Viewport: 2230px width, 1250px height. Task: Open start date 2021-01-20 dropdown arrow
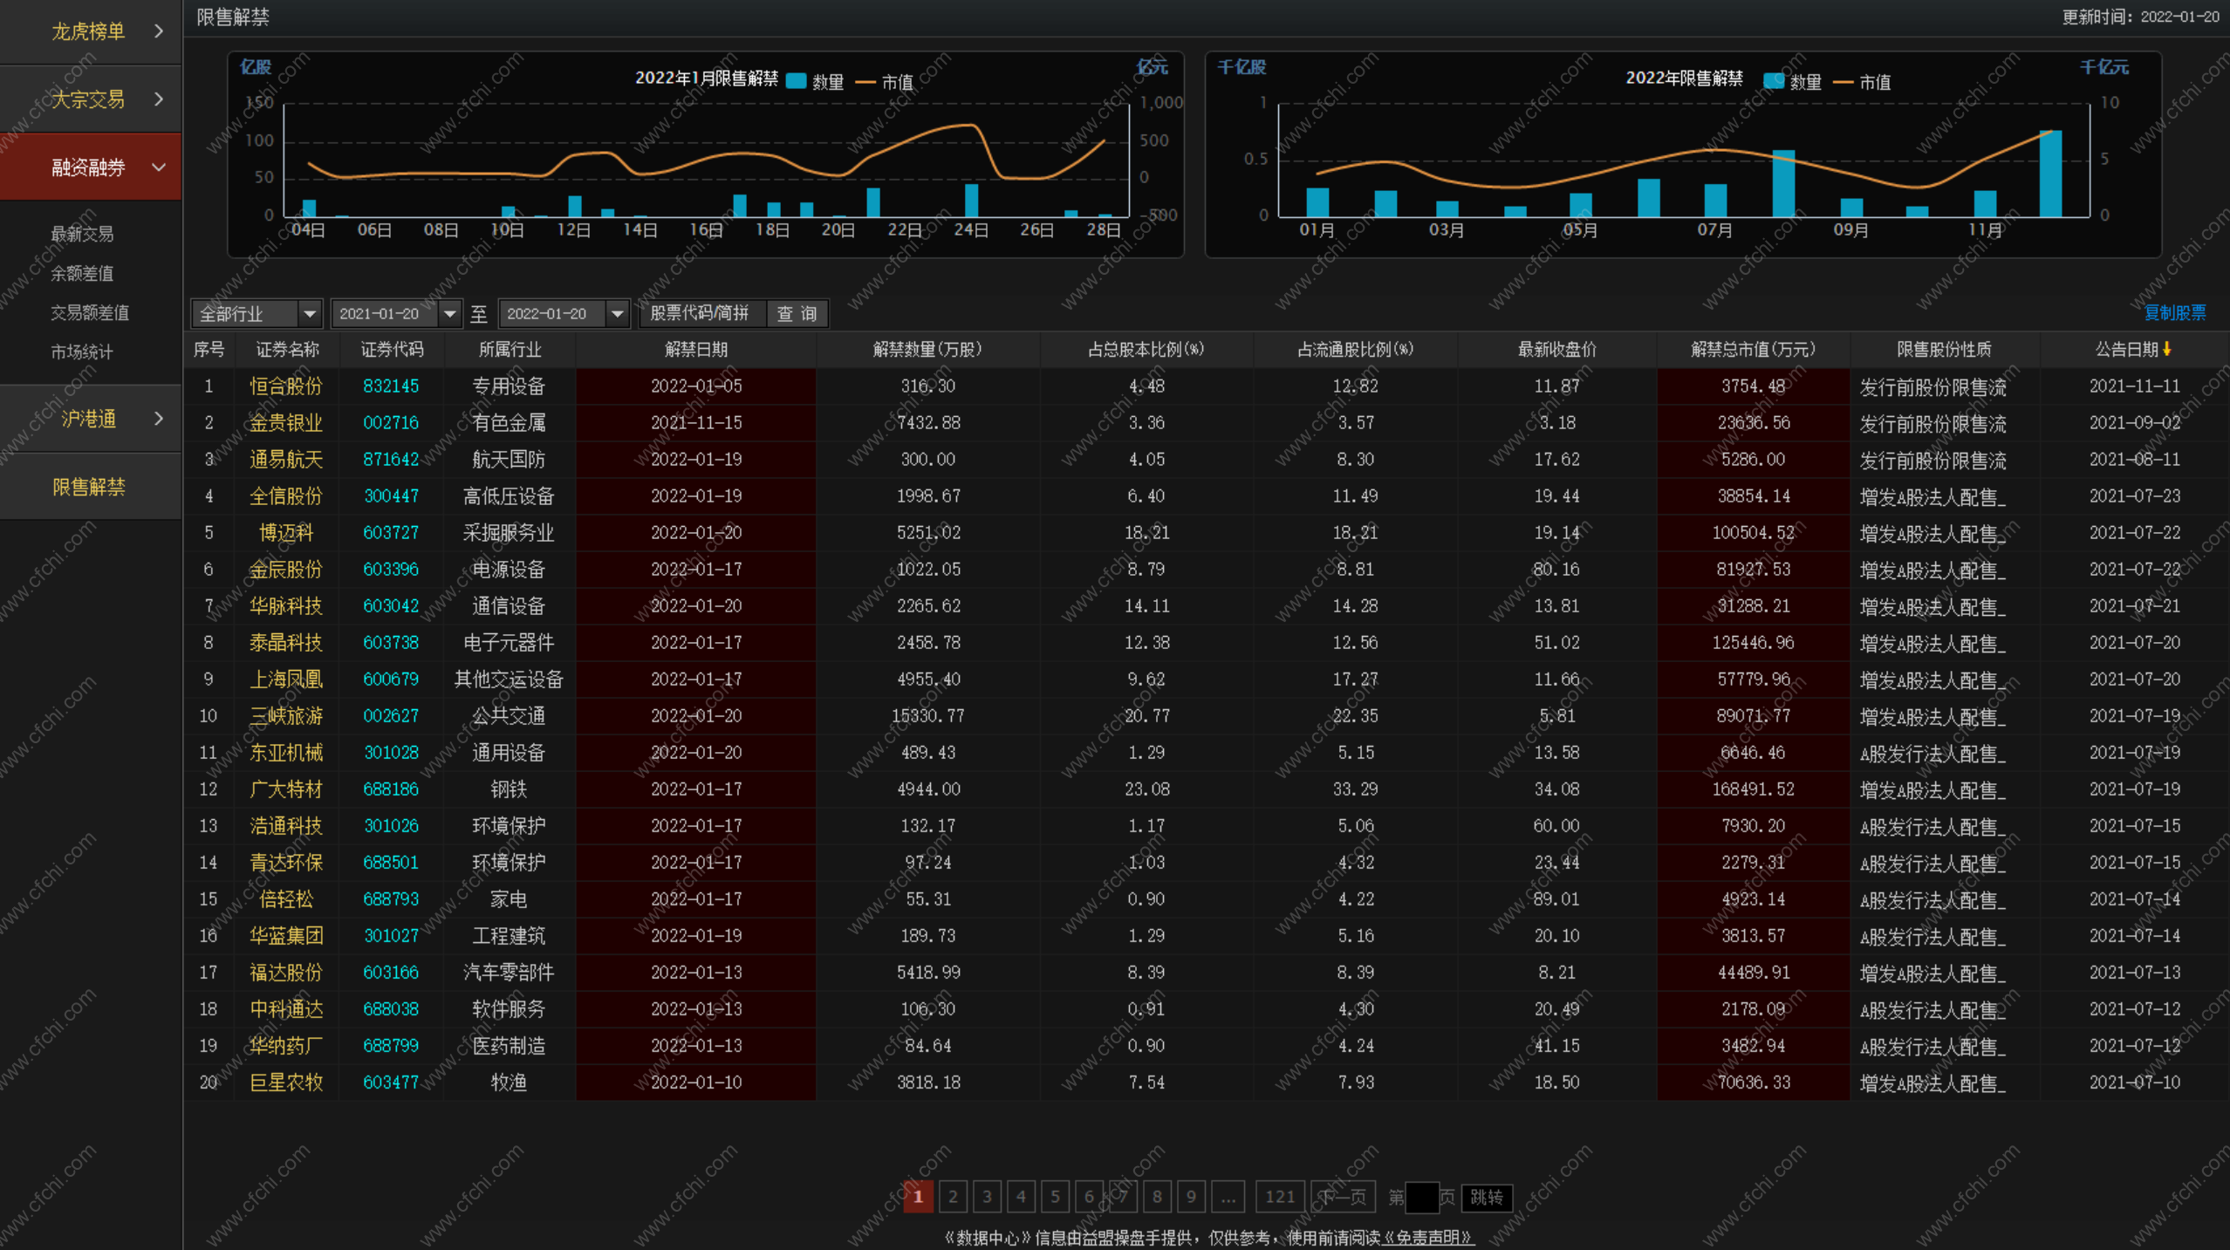tap(449, 313)
